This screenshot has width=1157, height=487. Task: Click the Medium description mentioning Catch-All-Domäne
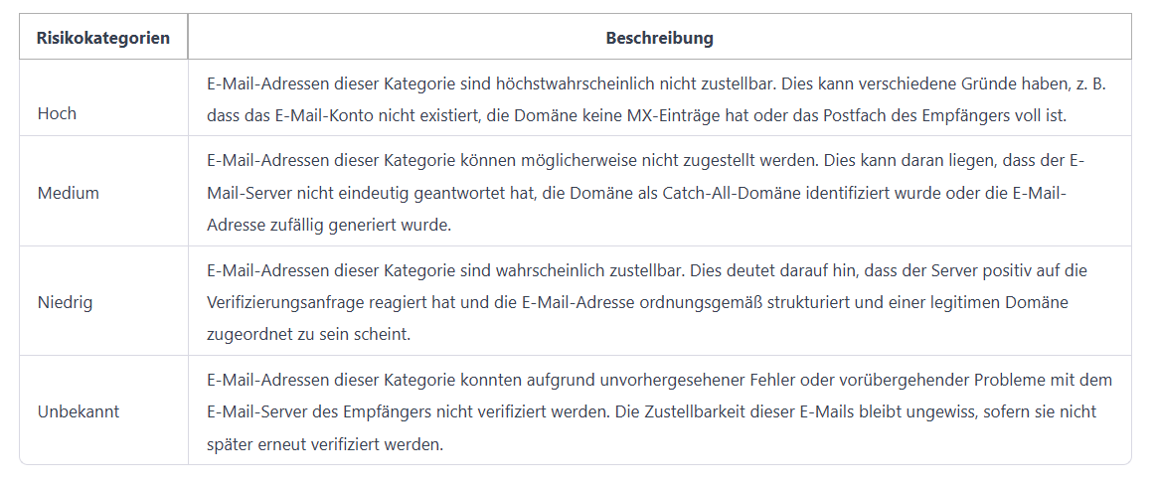[660, 192]
